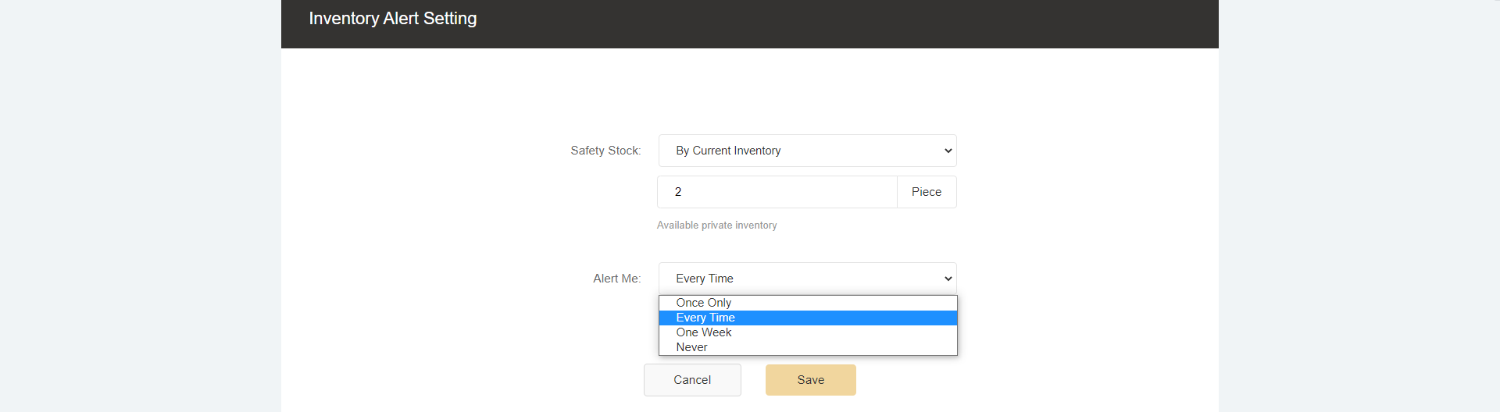Click the Every Time value in closed selector
The width and height of the screenshot is (1500, 412).
(x=705, y=279)
